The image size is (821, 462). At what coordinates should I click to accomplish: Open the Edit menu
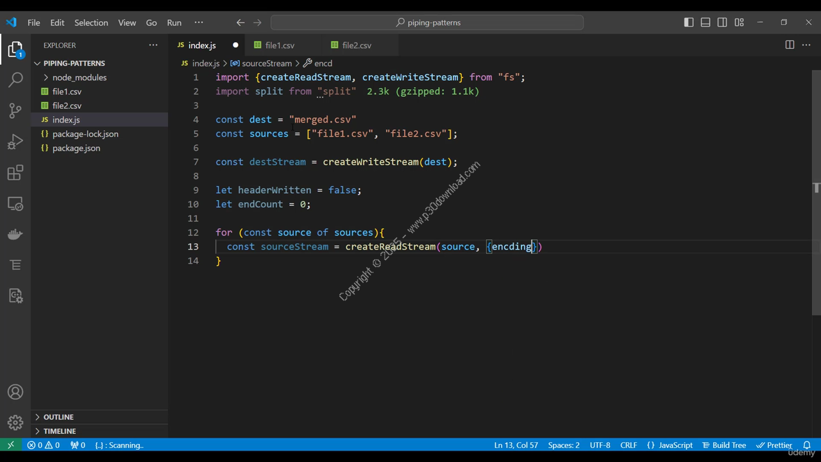[x=57, y=22]
